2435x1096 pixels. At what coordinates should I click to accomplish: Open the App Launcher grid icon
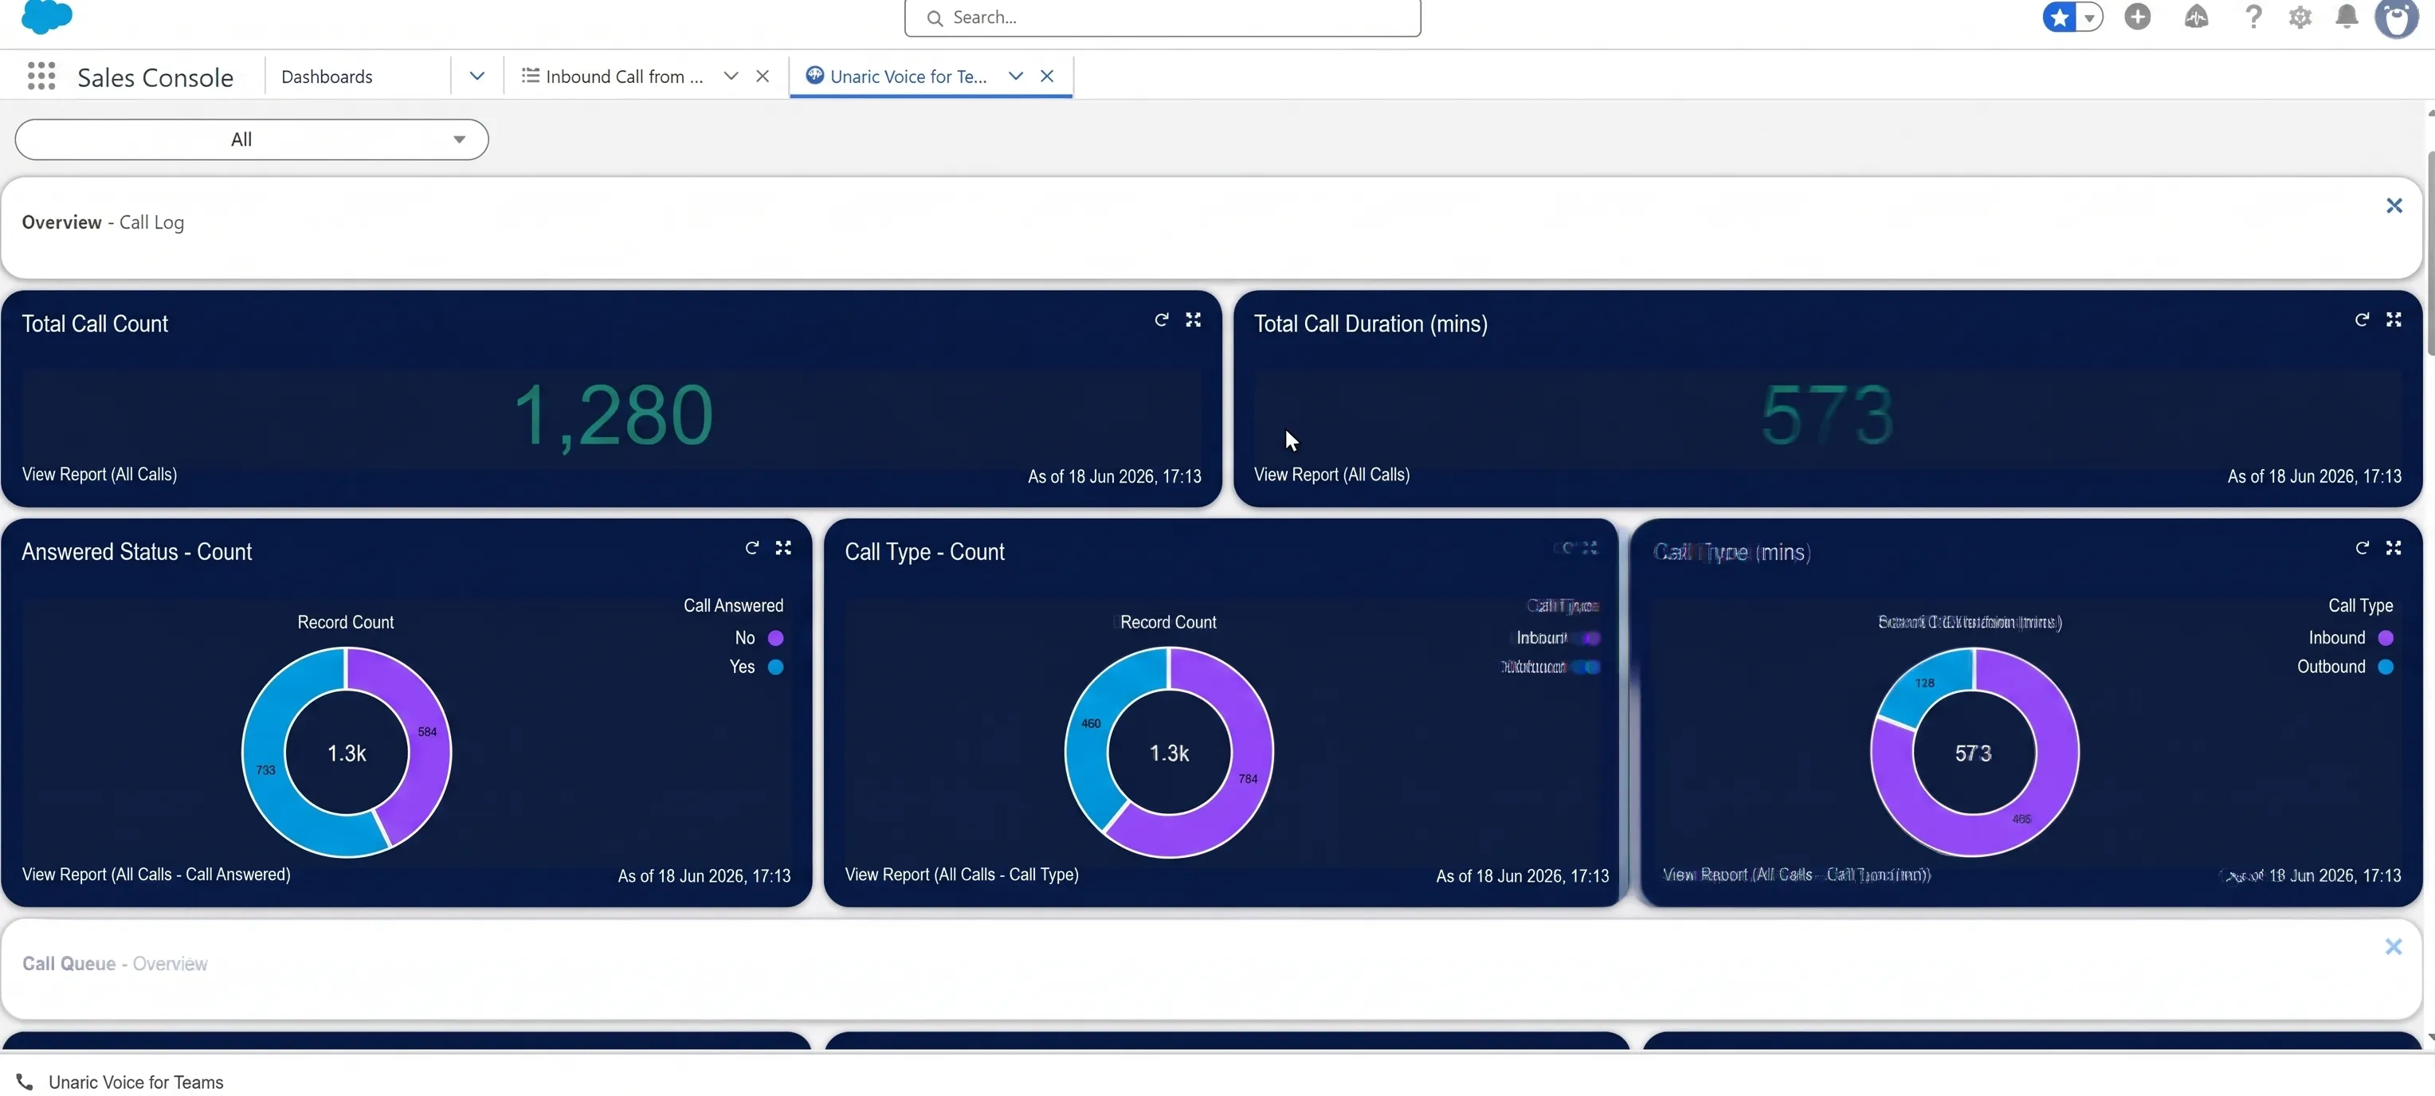point(41,76)
